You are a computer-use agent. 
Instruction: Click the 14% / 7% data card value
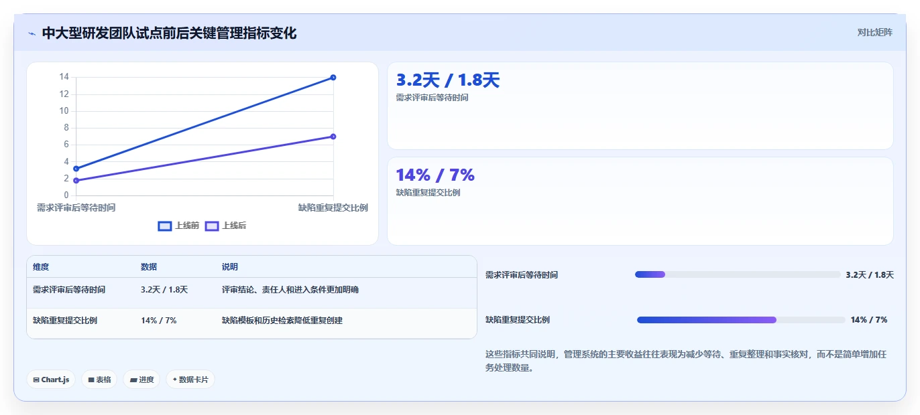point(435,175)
